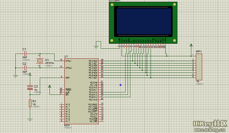The width and height of the screenshot is (229, 133).
Task: Click the 80C51 part name text
Action: (67, 125)
